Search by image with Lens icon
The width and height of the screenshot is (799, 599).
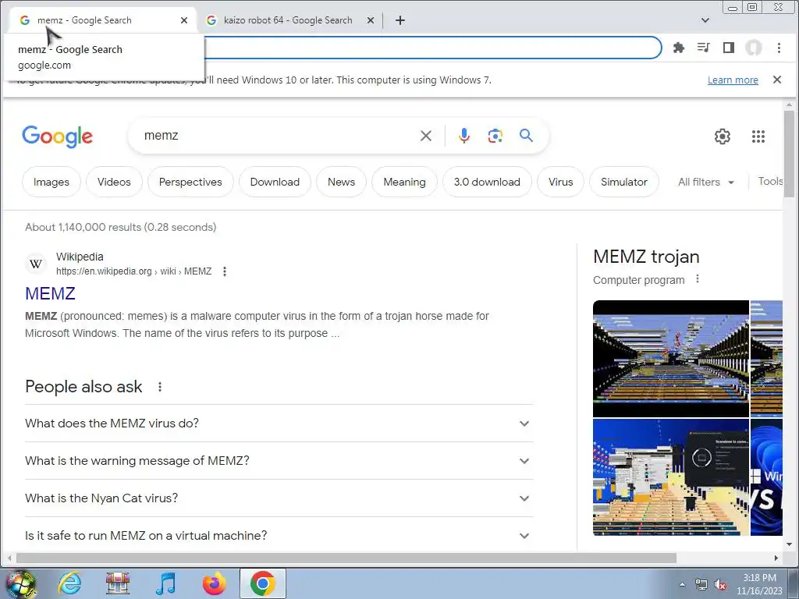[495, 136]
